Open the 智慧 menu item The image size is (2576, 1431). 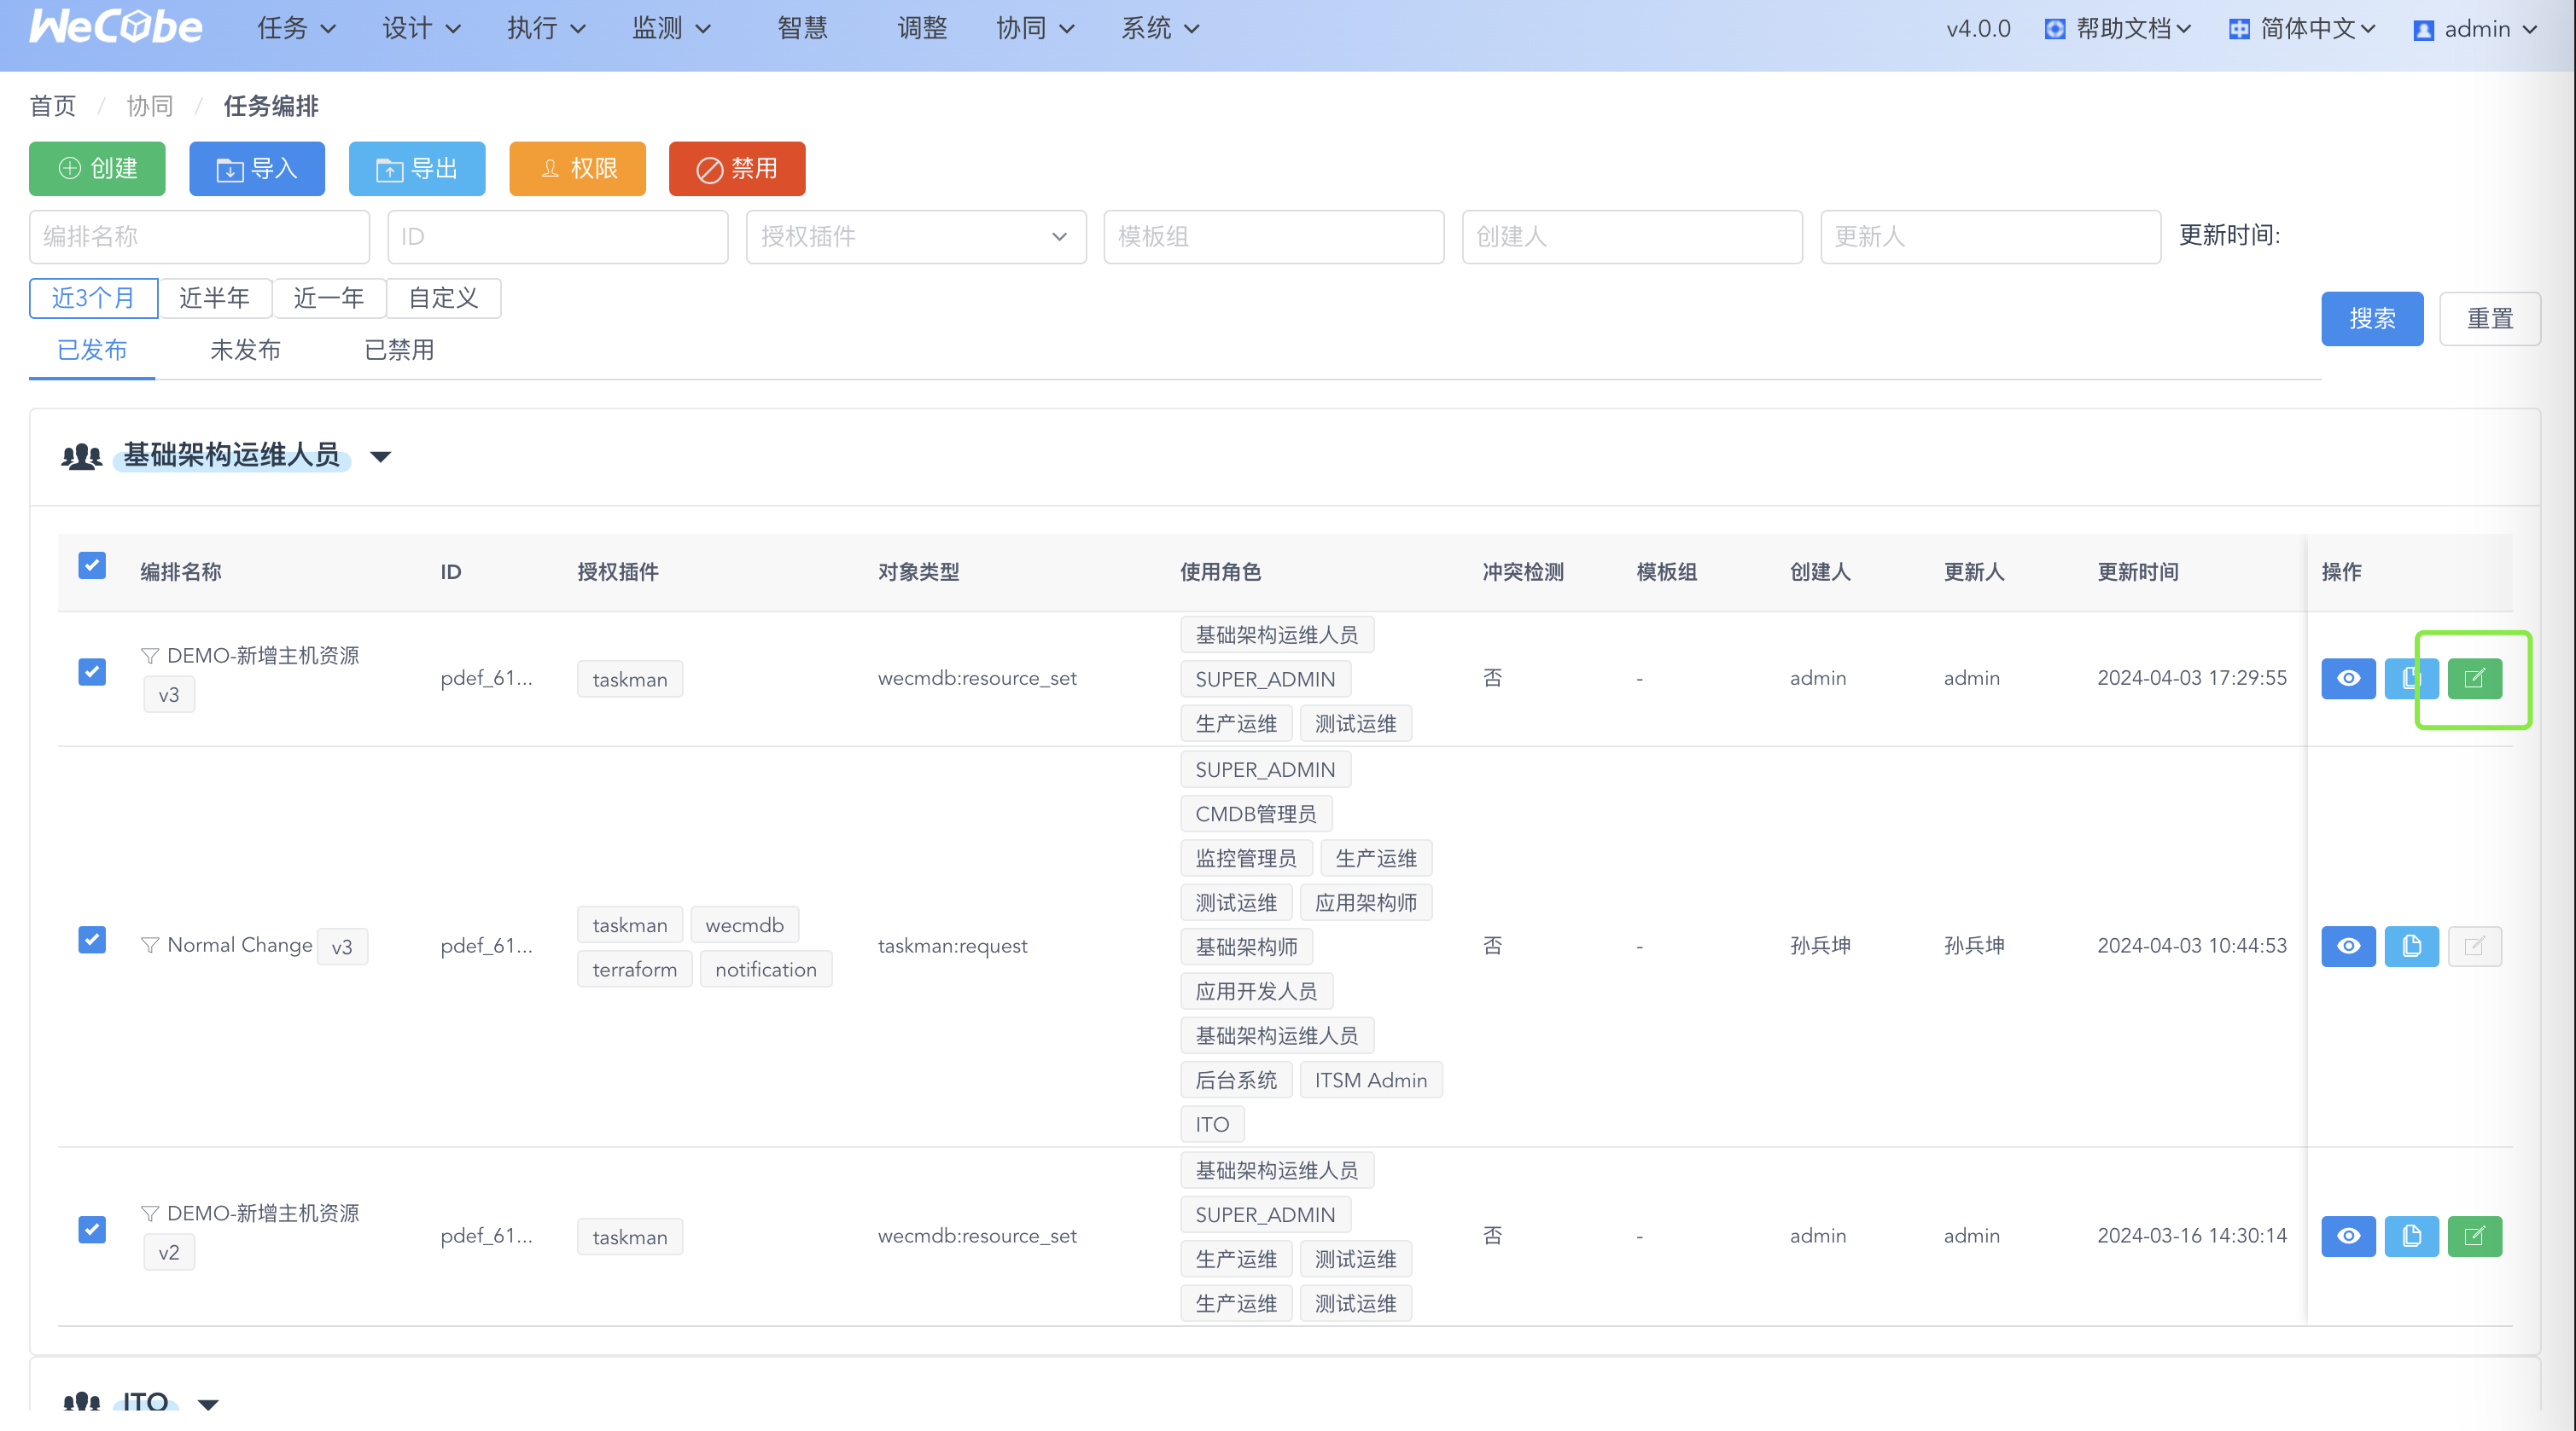click(802, 28)
